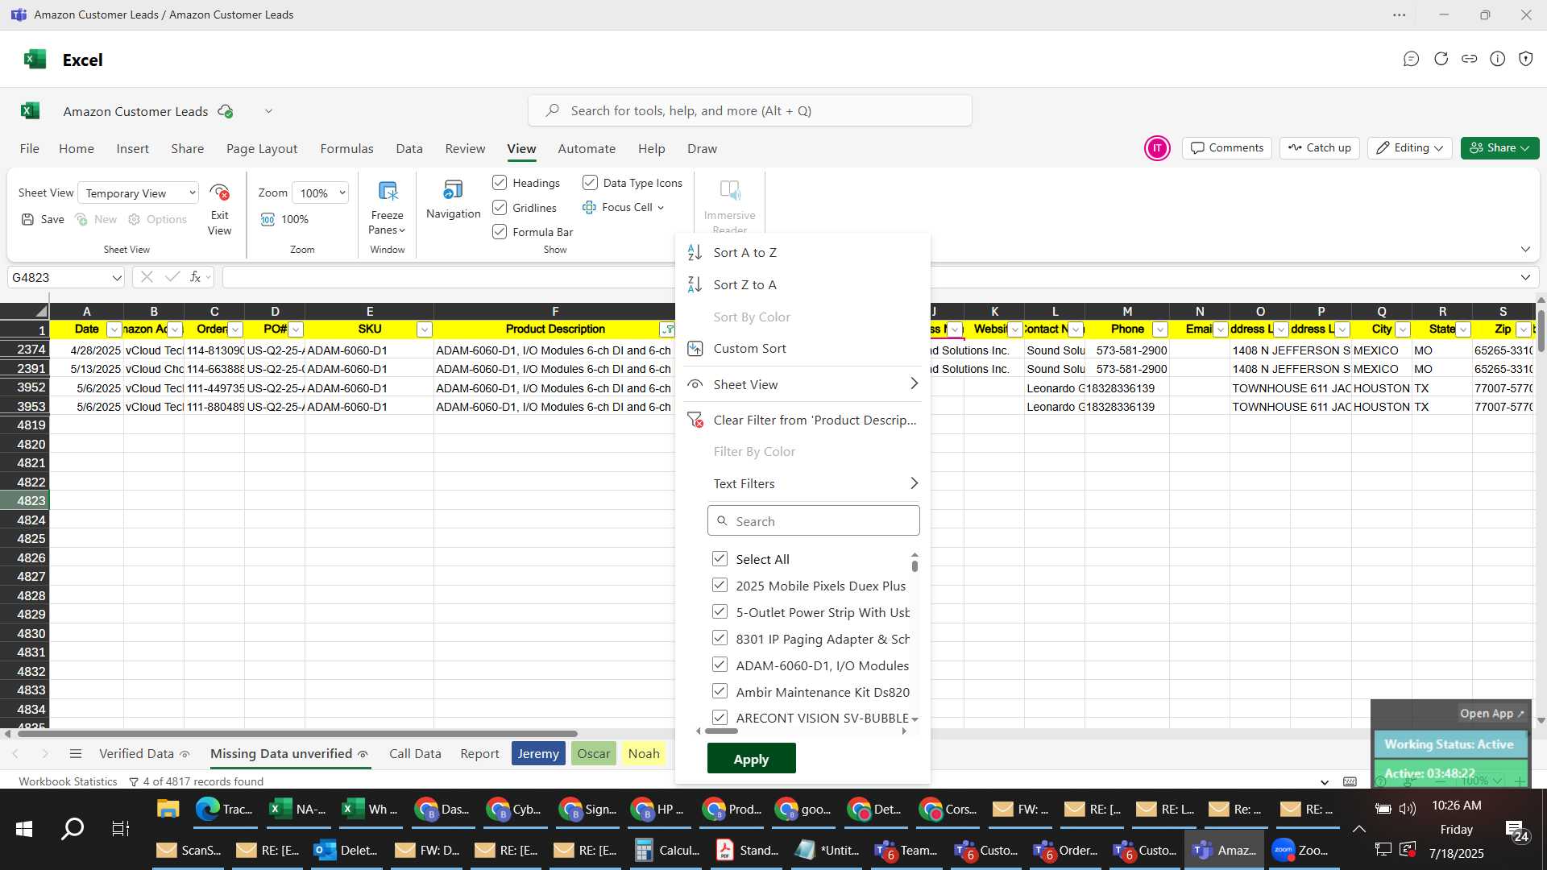1547x870 pixels.
Task: Toggle the Formula Bar checkbox
Action: pyautogui.click(x=500, y=232)
